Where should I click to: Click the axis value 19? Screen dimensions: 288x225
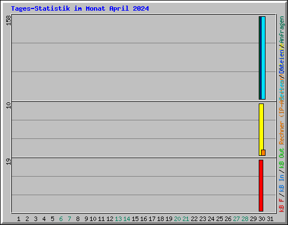click(8, 161)
